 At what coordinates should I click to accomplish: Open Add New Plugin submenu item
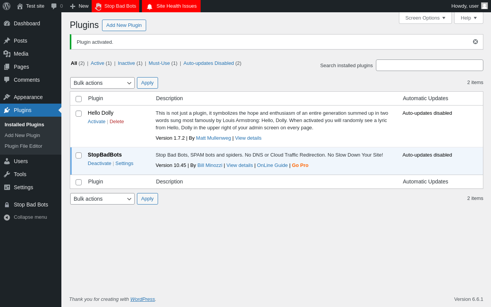22,135
